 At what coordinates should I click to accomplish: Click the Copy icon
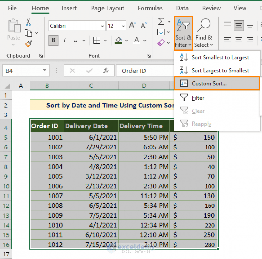click(28, 33)
